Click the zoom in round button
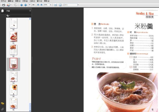The image size is (159, 112). coord(42,5)
